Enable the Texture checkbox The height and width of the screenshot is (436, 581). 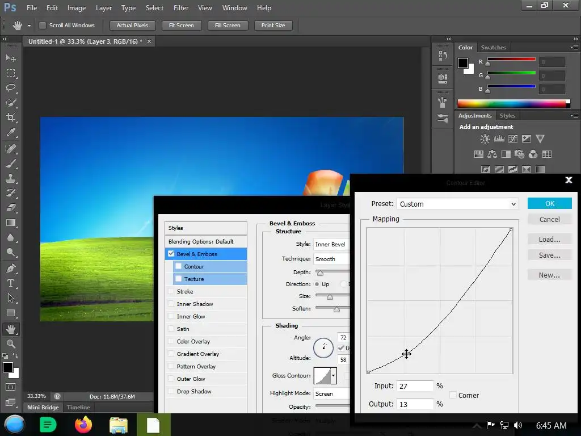point(178,279)
